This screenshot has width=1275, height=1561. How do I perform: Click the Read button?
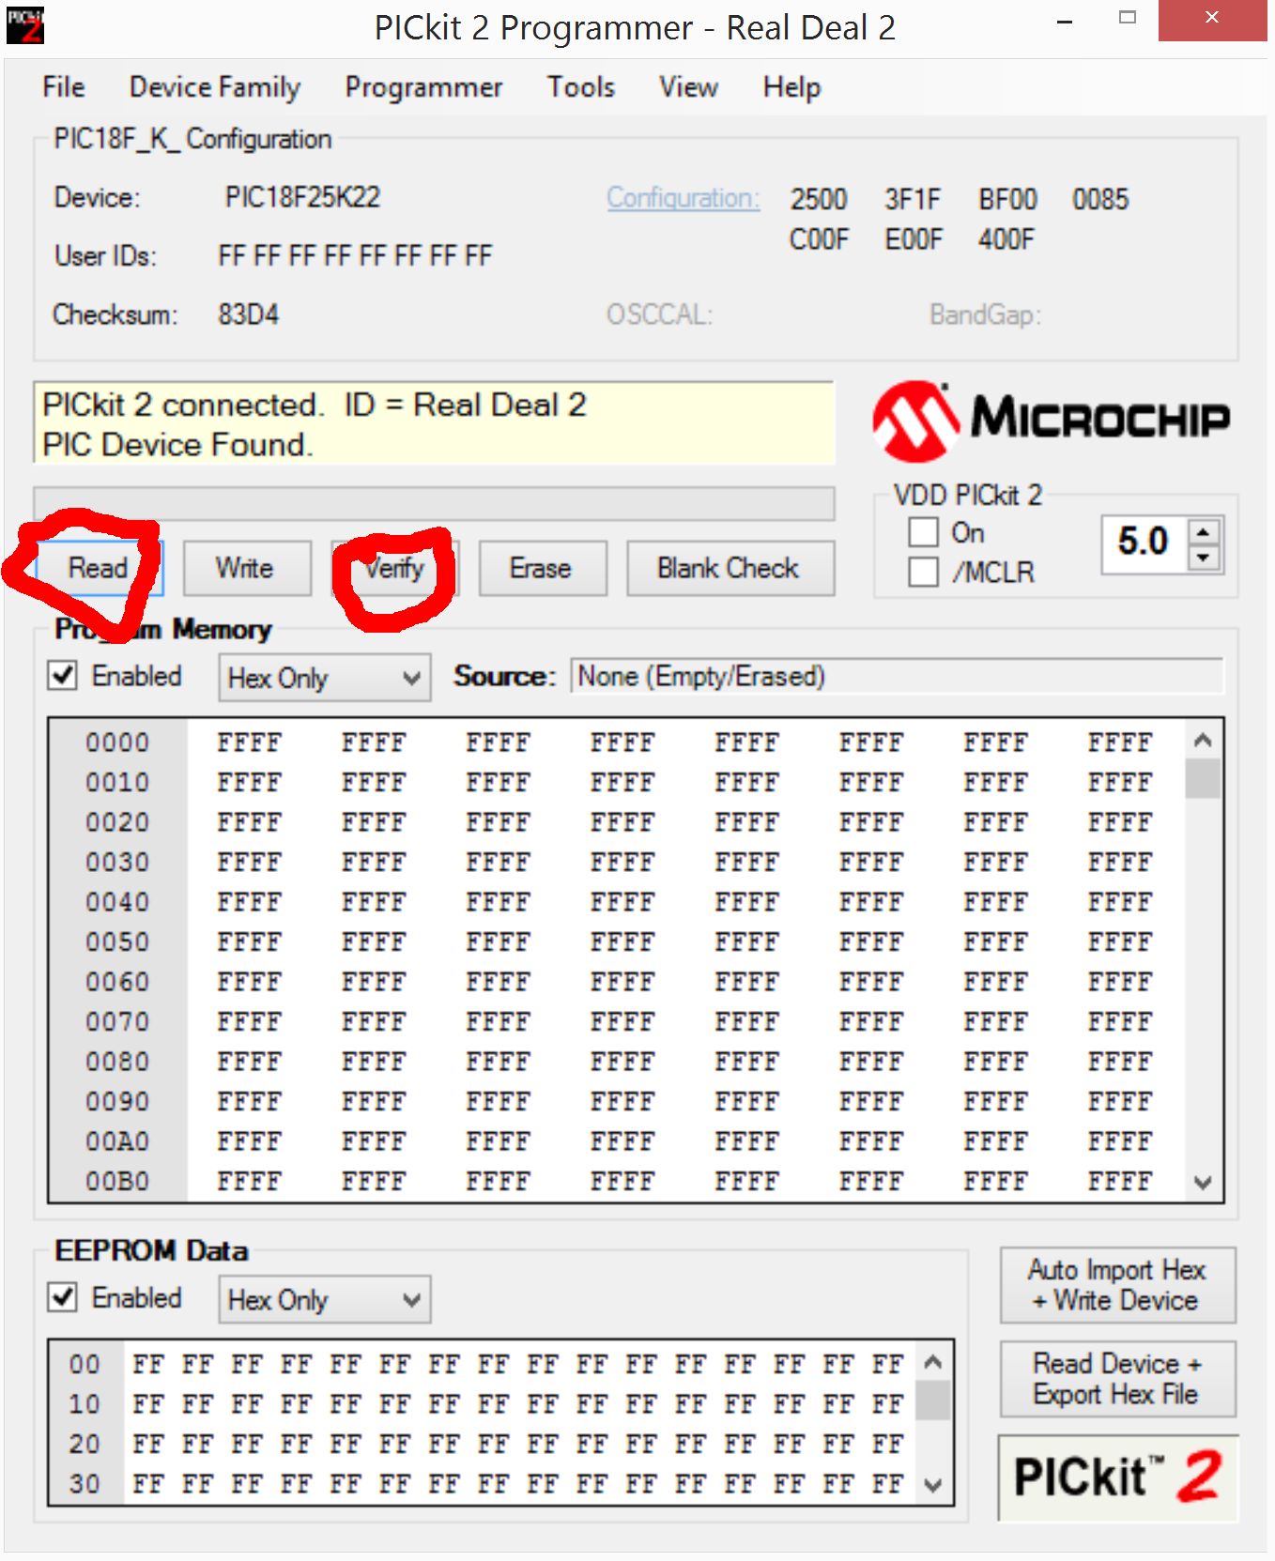click(99, 568)
